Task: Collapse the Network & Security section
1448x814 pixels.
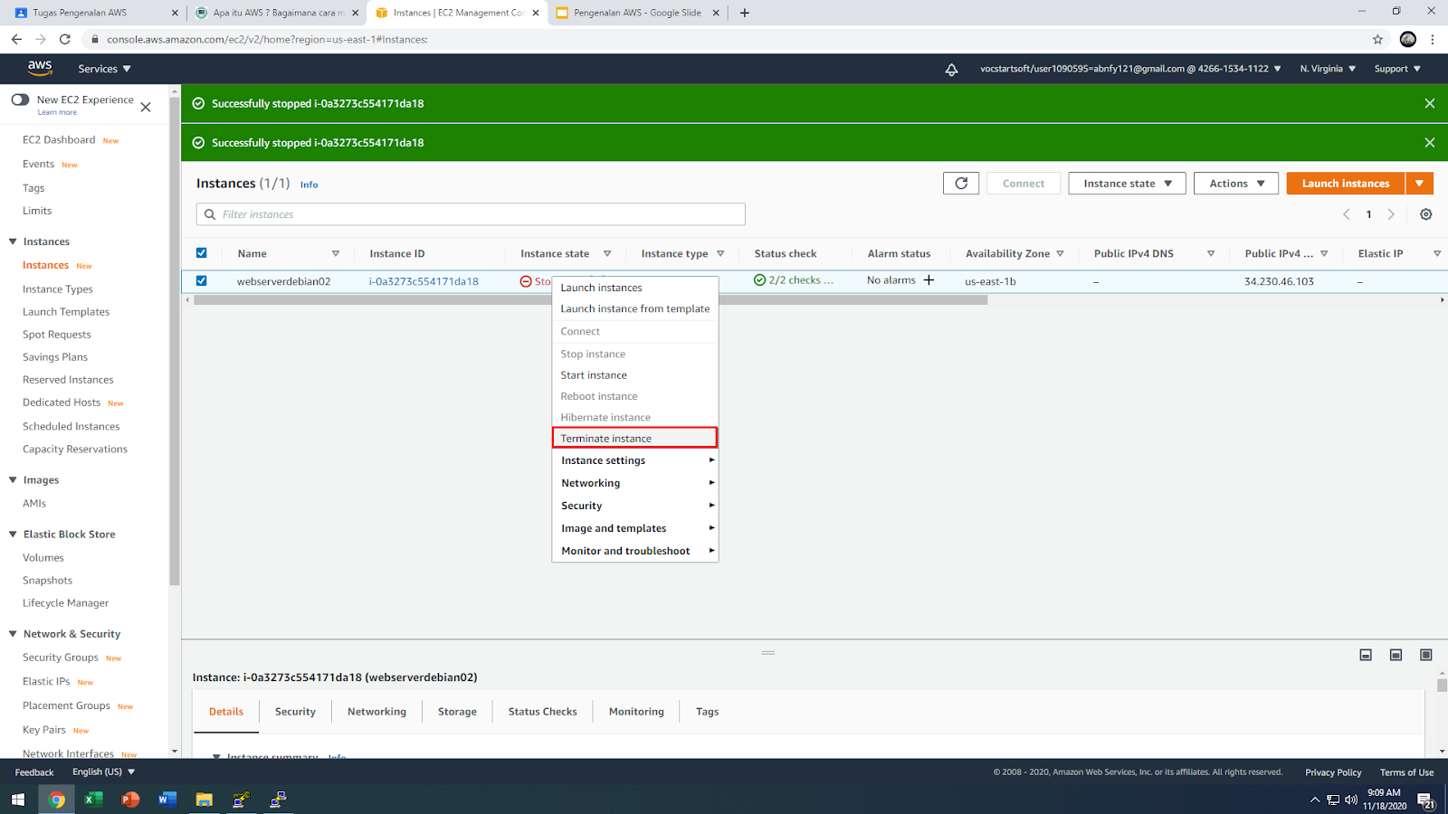Action: (13, 634)
